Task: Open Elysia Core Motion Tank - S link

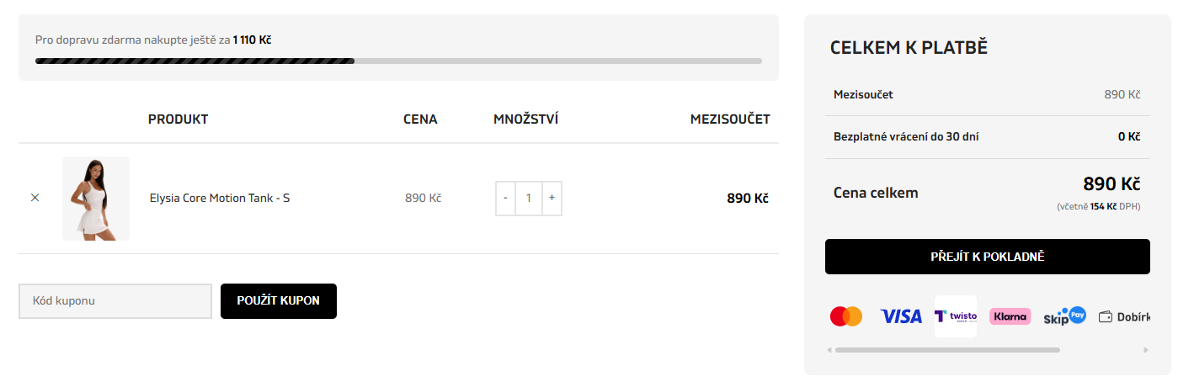Action: click(x=220, y=199)
